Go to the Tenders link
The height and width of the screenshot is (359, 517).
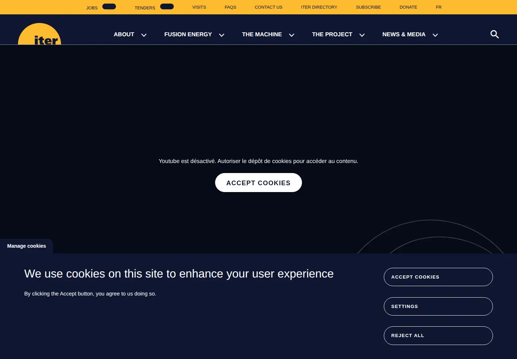click(145, 8)
